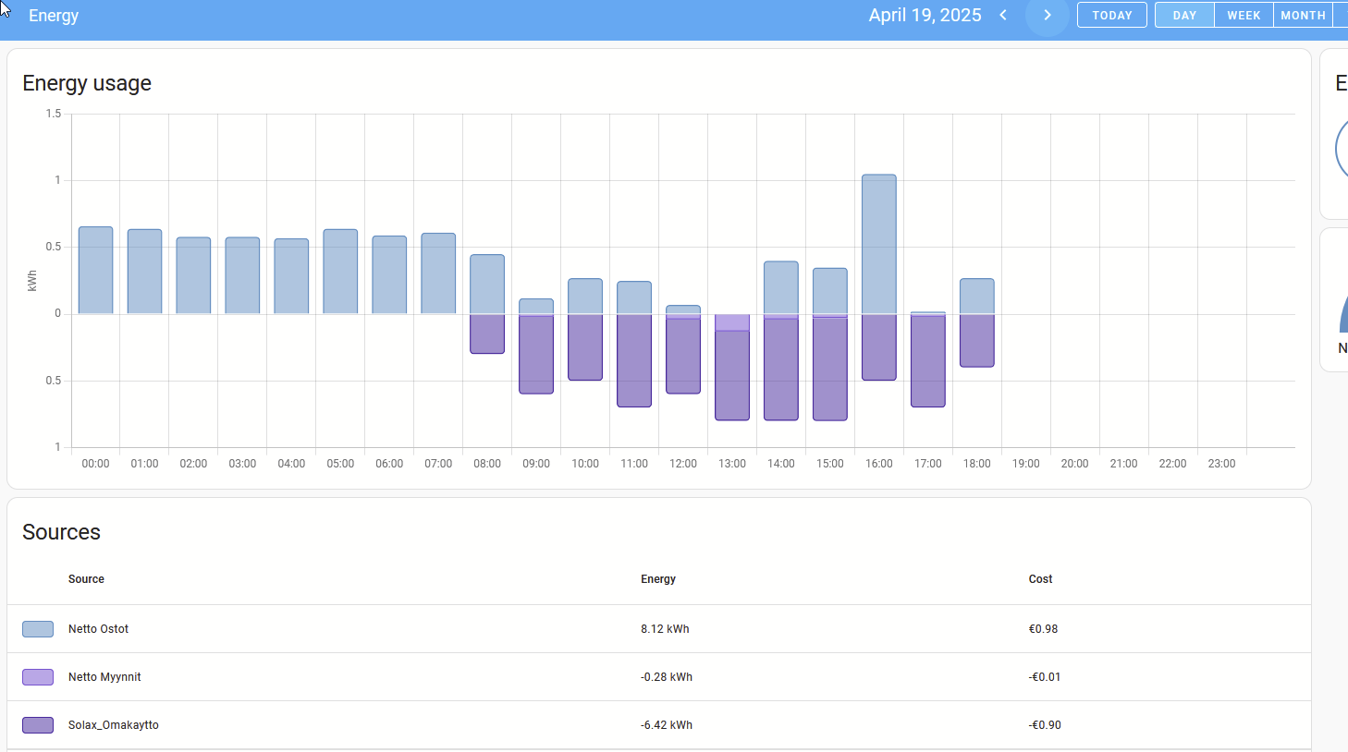Click the tallest blue bar at 16:00
Viewport: 1348px width, 752px height.
[878, 244]
